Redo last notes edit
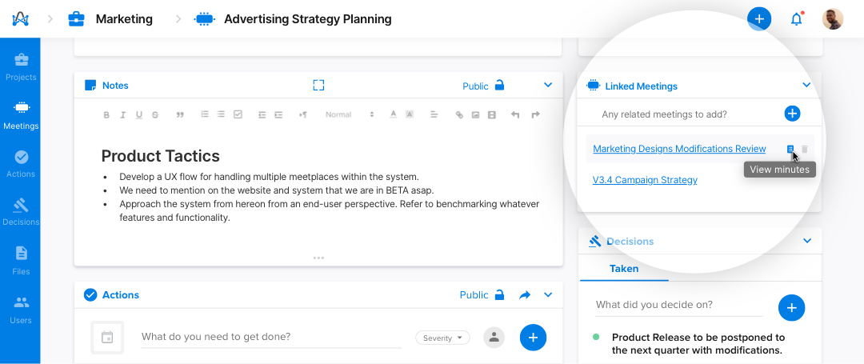Image resolution: width=864 pixels, height=364 pixels. tap(535, 114)
